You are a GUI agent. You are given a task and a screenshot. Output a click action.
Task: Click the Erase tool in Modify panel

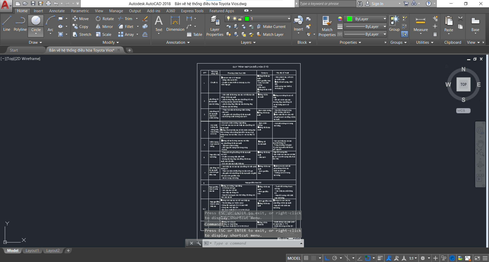(145, 19)
